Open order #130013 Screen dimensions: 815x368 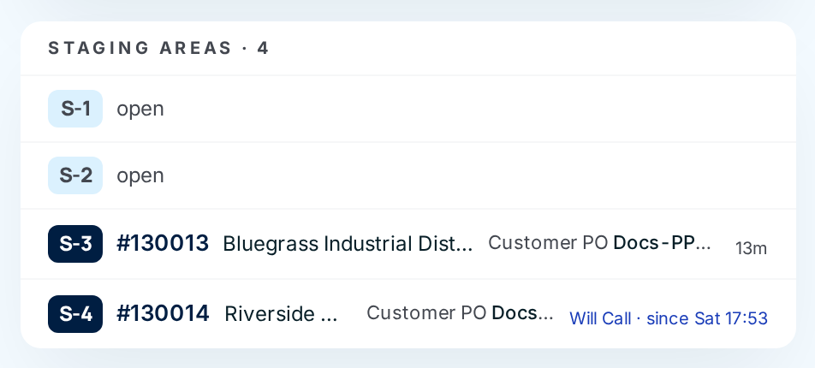(x=163, y=243)
